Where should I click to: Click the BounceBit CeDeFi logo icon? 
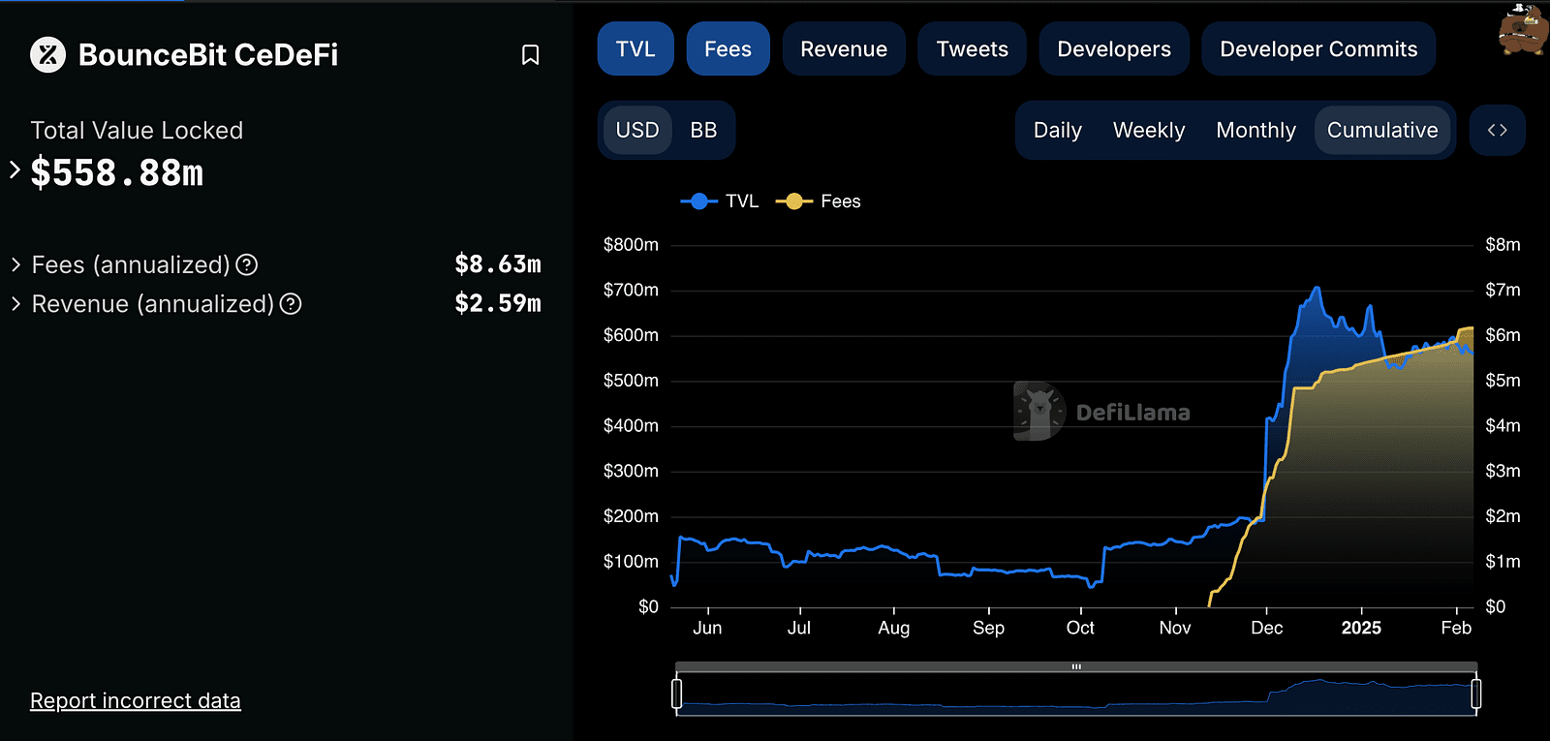(48, 55)
